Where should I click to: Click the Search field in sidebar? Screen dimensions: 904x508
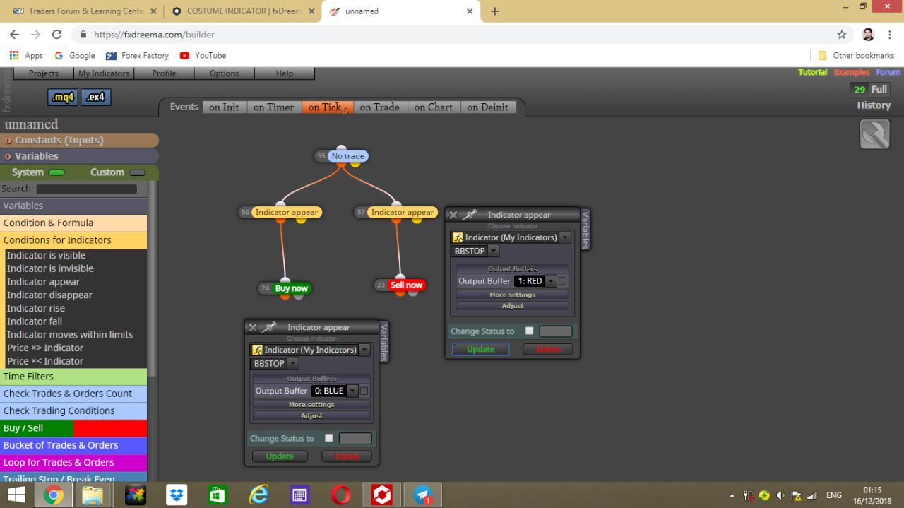[87, 189]
